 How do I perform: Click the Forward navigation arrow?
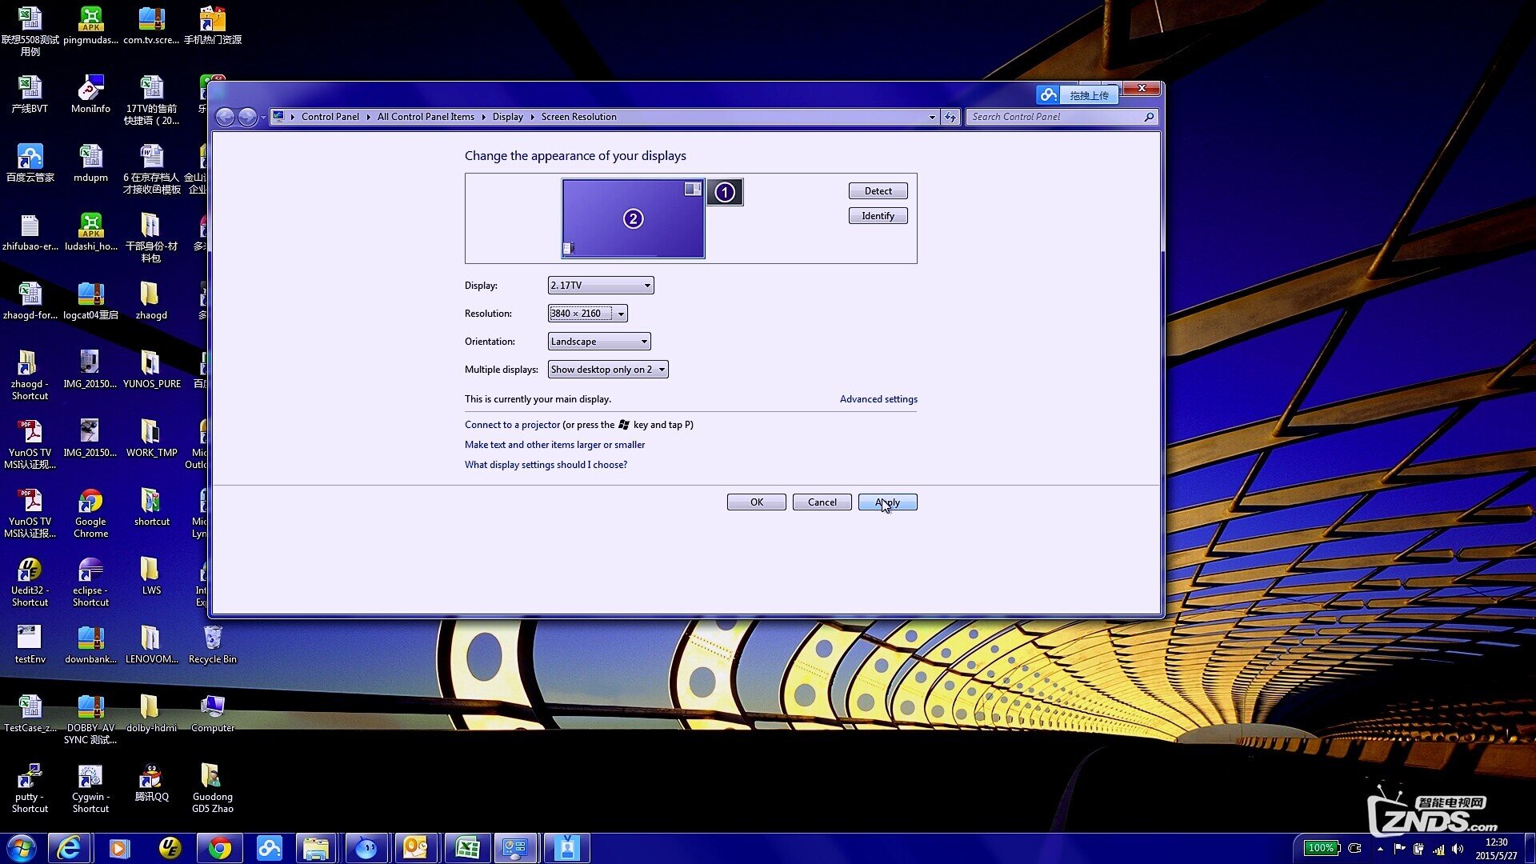[248, 118]
